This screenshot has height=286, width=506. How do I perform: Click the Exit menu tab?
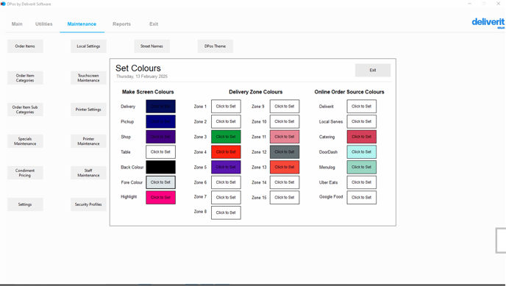(x=154, y=24)
